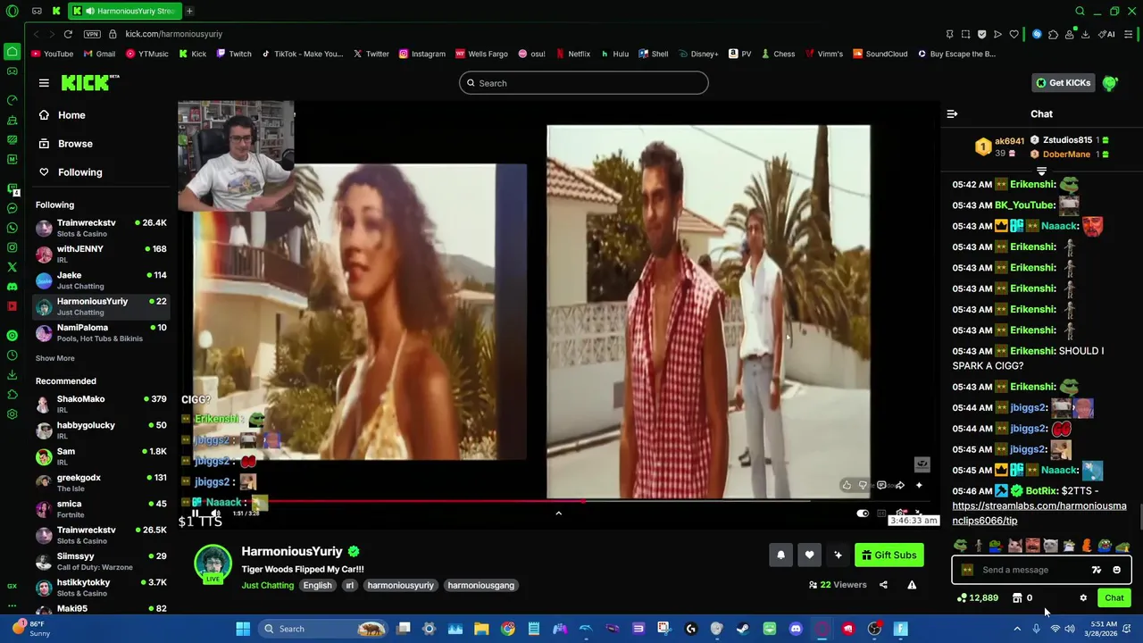Screen dimensions: 1143x643
Task: Click the report warning triangle icon
Action: tap(912, 585)
